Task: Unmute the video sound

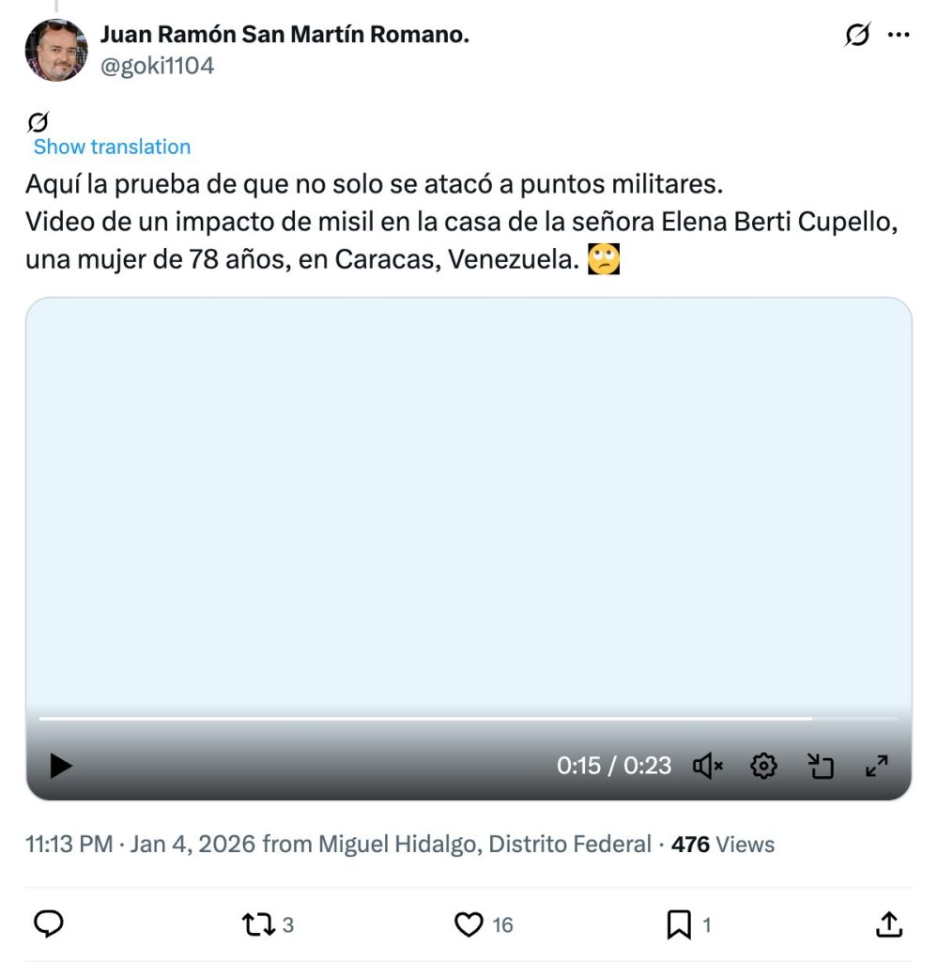Action: tap(708, 766)
